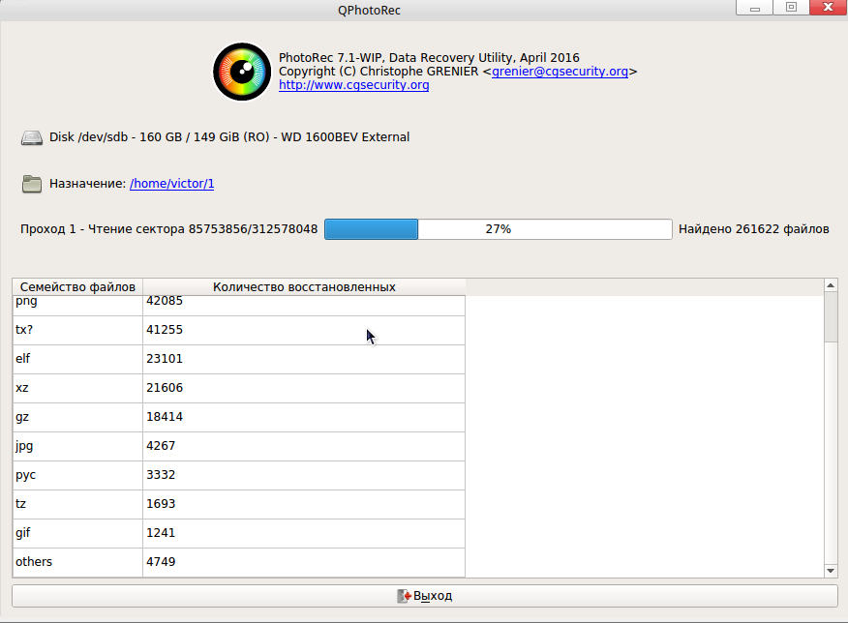Click the vertical scrollbar handle

[831, 316]
